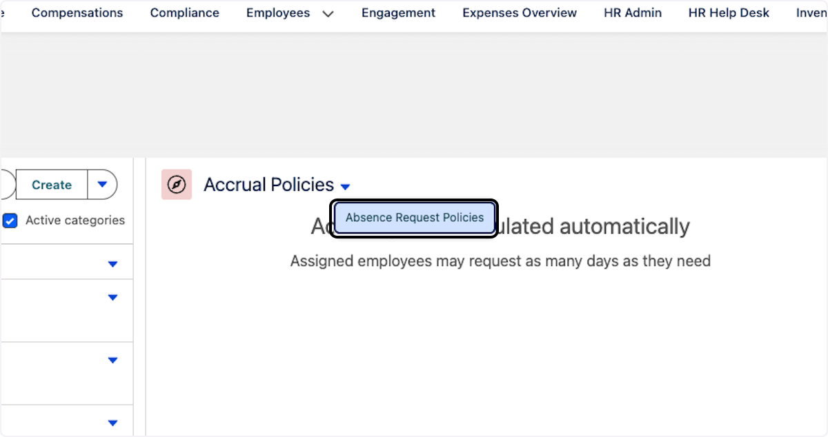Go to the Compliance section

[x=184, y=12]
